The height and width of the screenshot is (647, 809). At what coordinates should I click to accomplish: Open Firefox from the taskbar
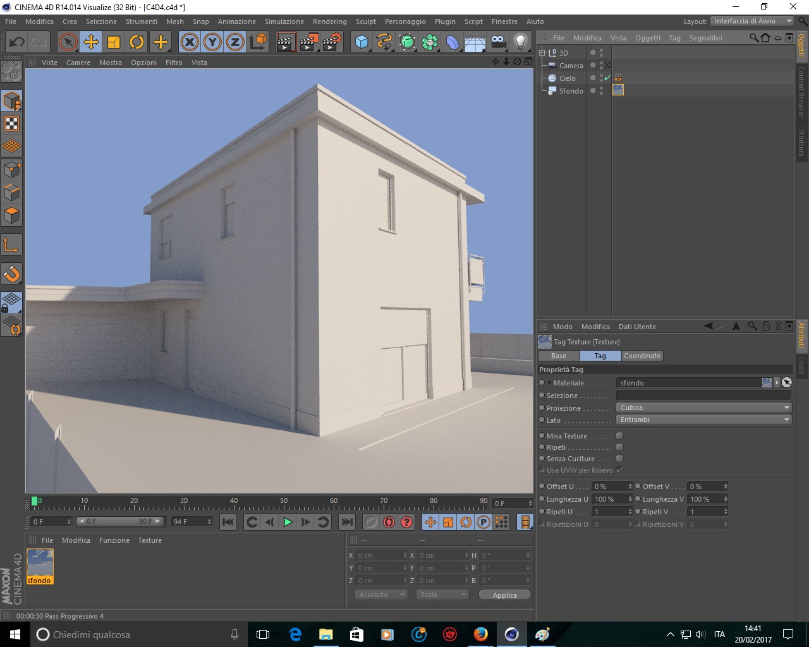tap(481, 634)
